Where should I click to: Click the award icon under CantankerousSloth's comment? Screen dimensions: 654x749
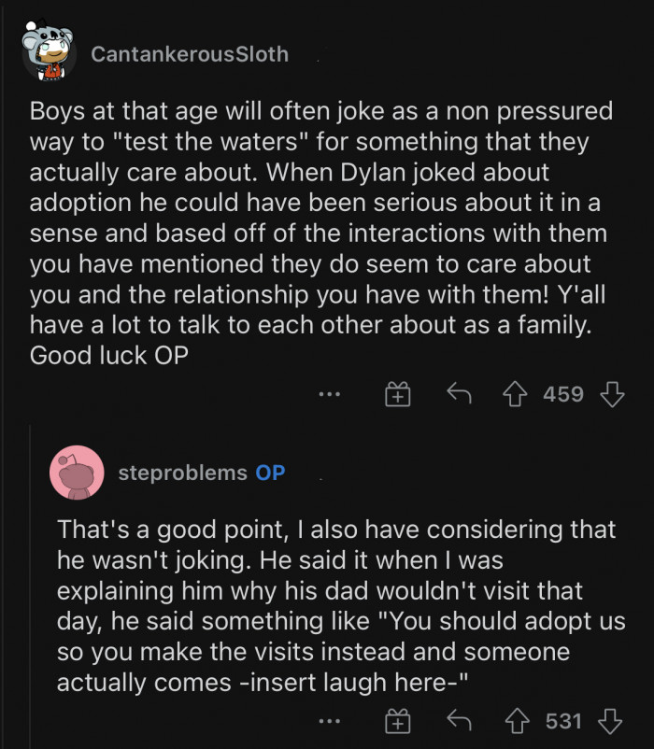pos(397,393)
